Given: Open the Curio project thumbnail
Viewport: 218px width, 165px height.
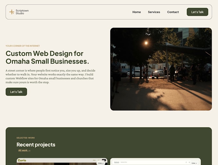Looking at the screenshot, I should 62,161.
